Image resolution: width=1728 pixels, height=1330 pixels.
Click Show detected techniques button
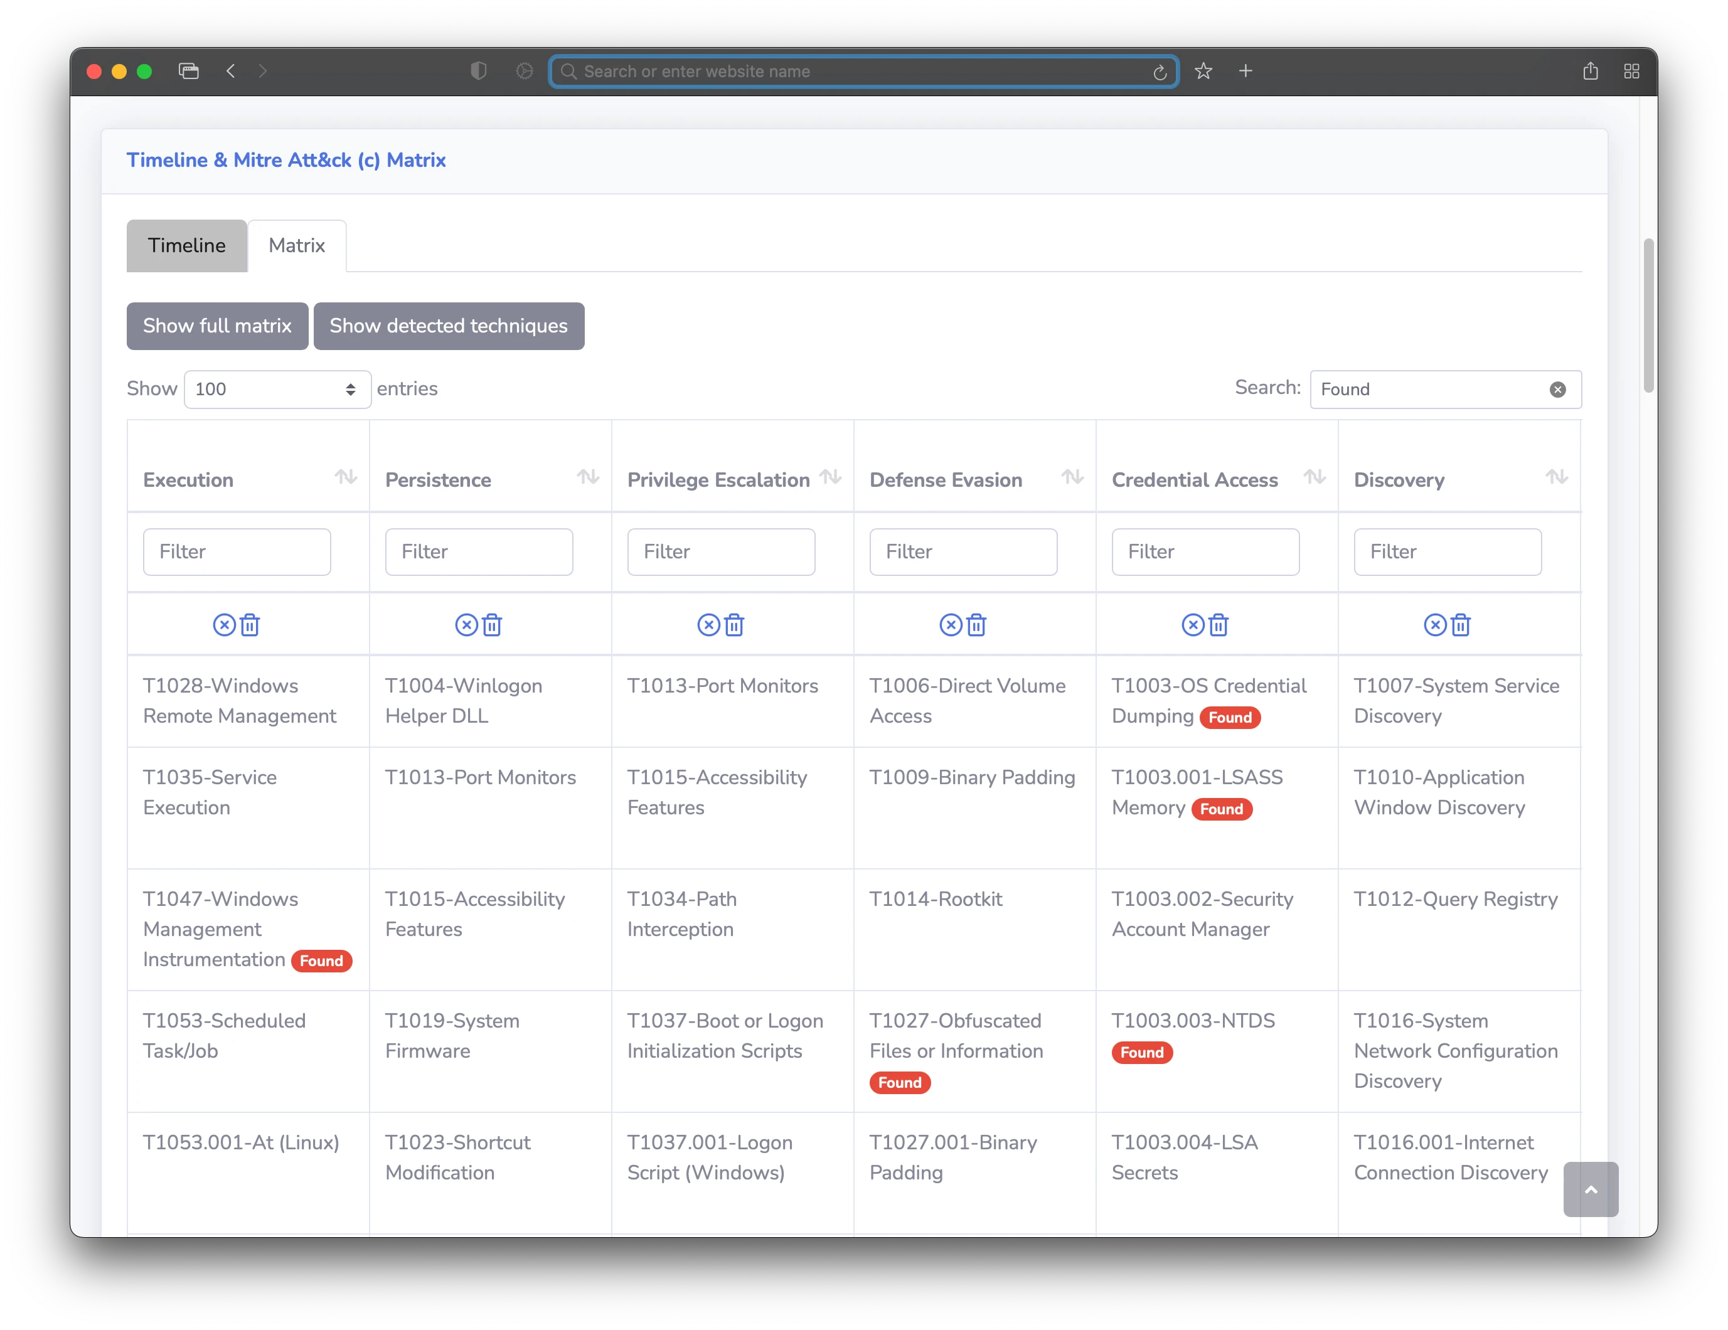click(449, 326)
